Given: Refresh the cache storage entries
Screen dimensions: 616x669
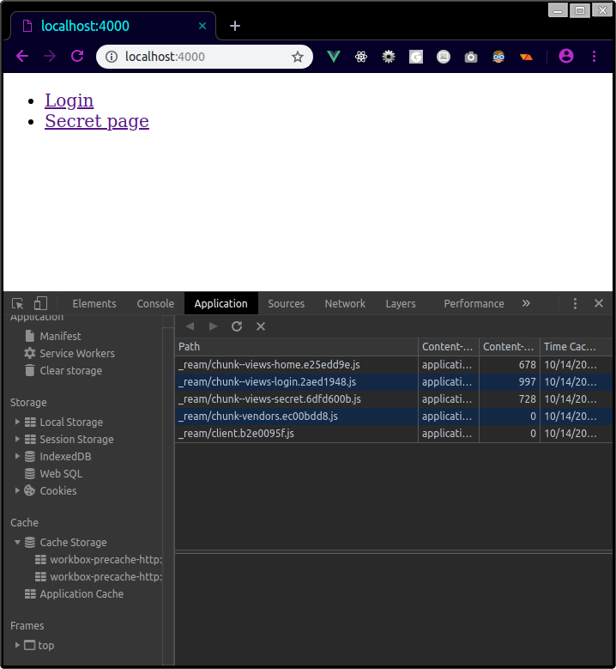Looking at the screenshot, I should click(237, 326).
